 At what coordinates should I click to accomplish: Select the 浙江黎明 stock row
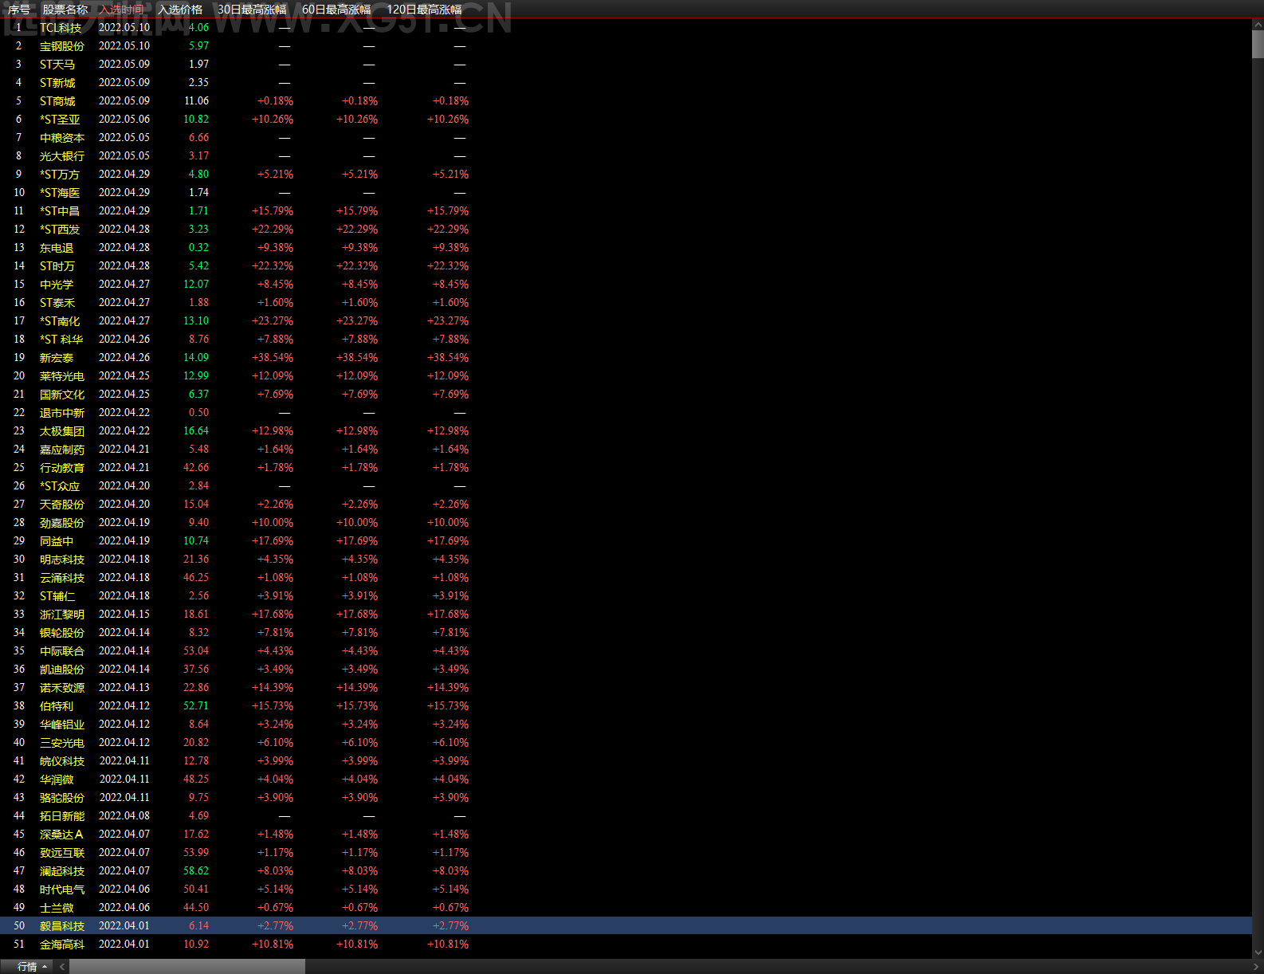(x=626, y=614)
